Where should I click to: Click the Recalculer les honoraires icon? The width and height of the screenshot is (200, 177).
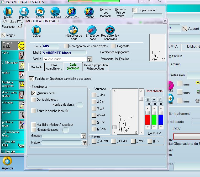[110, 30]
